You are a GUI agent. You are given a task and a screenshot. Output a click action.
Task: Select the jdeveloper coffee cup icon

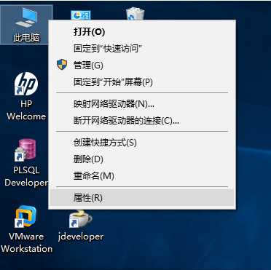coord(80,219)
